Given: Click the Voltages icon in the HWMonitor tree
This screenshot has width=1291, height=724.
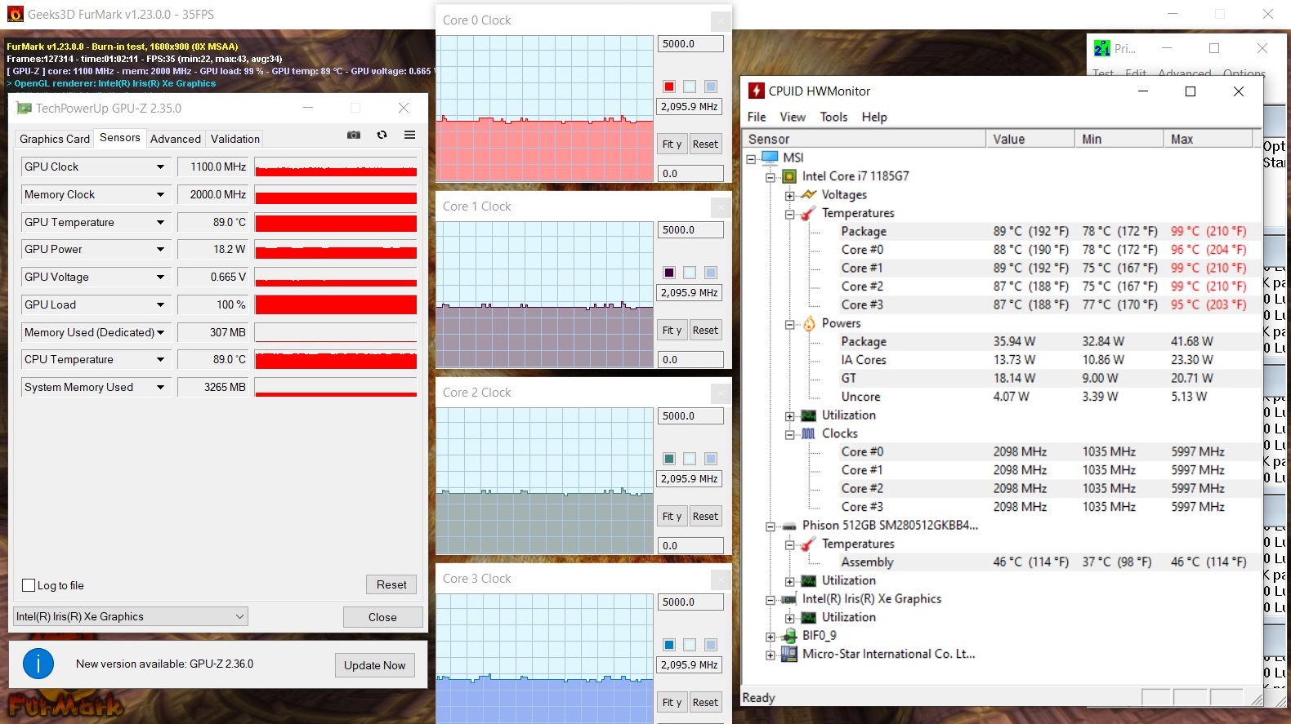Looking at the screenshot, I should [808, 194].
